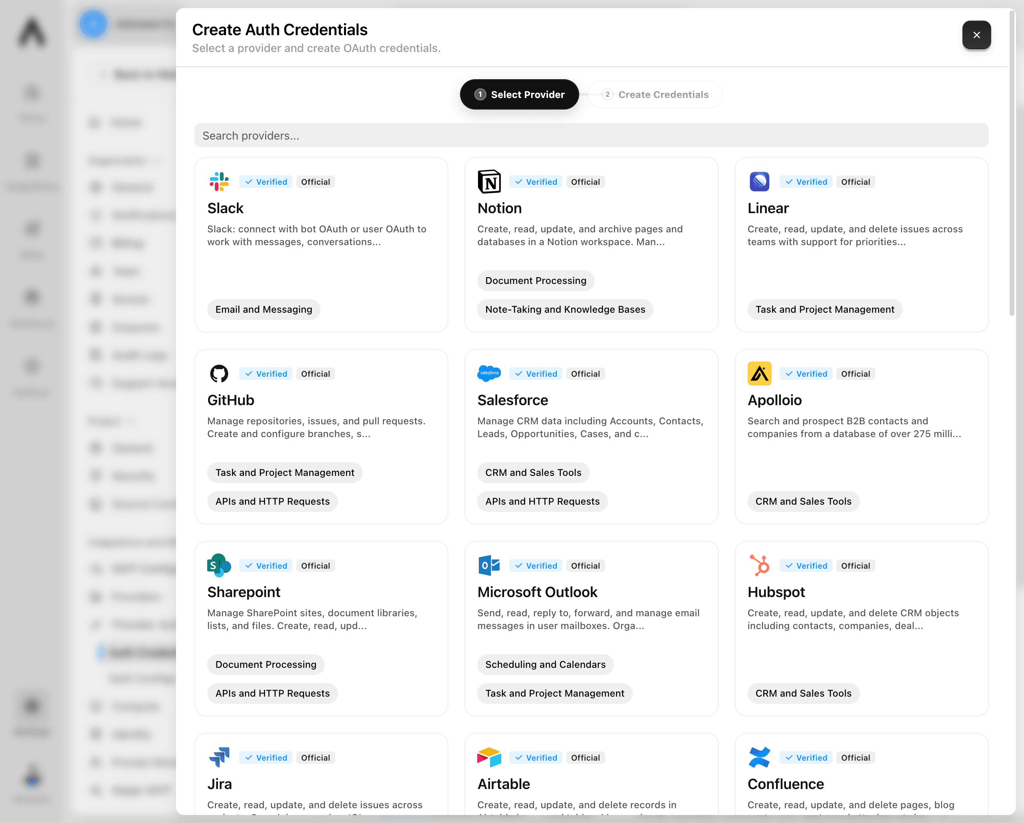
Task: Click the Hubspot sprocket icon
Action: 759,565
